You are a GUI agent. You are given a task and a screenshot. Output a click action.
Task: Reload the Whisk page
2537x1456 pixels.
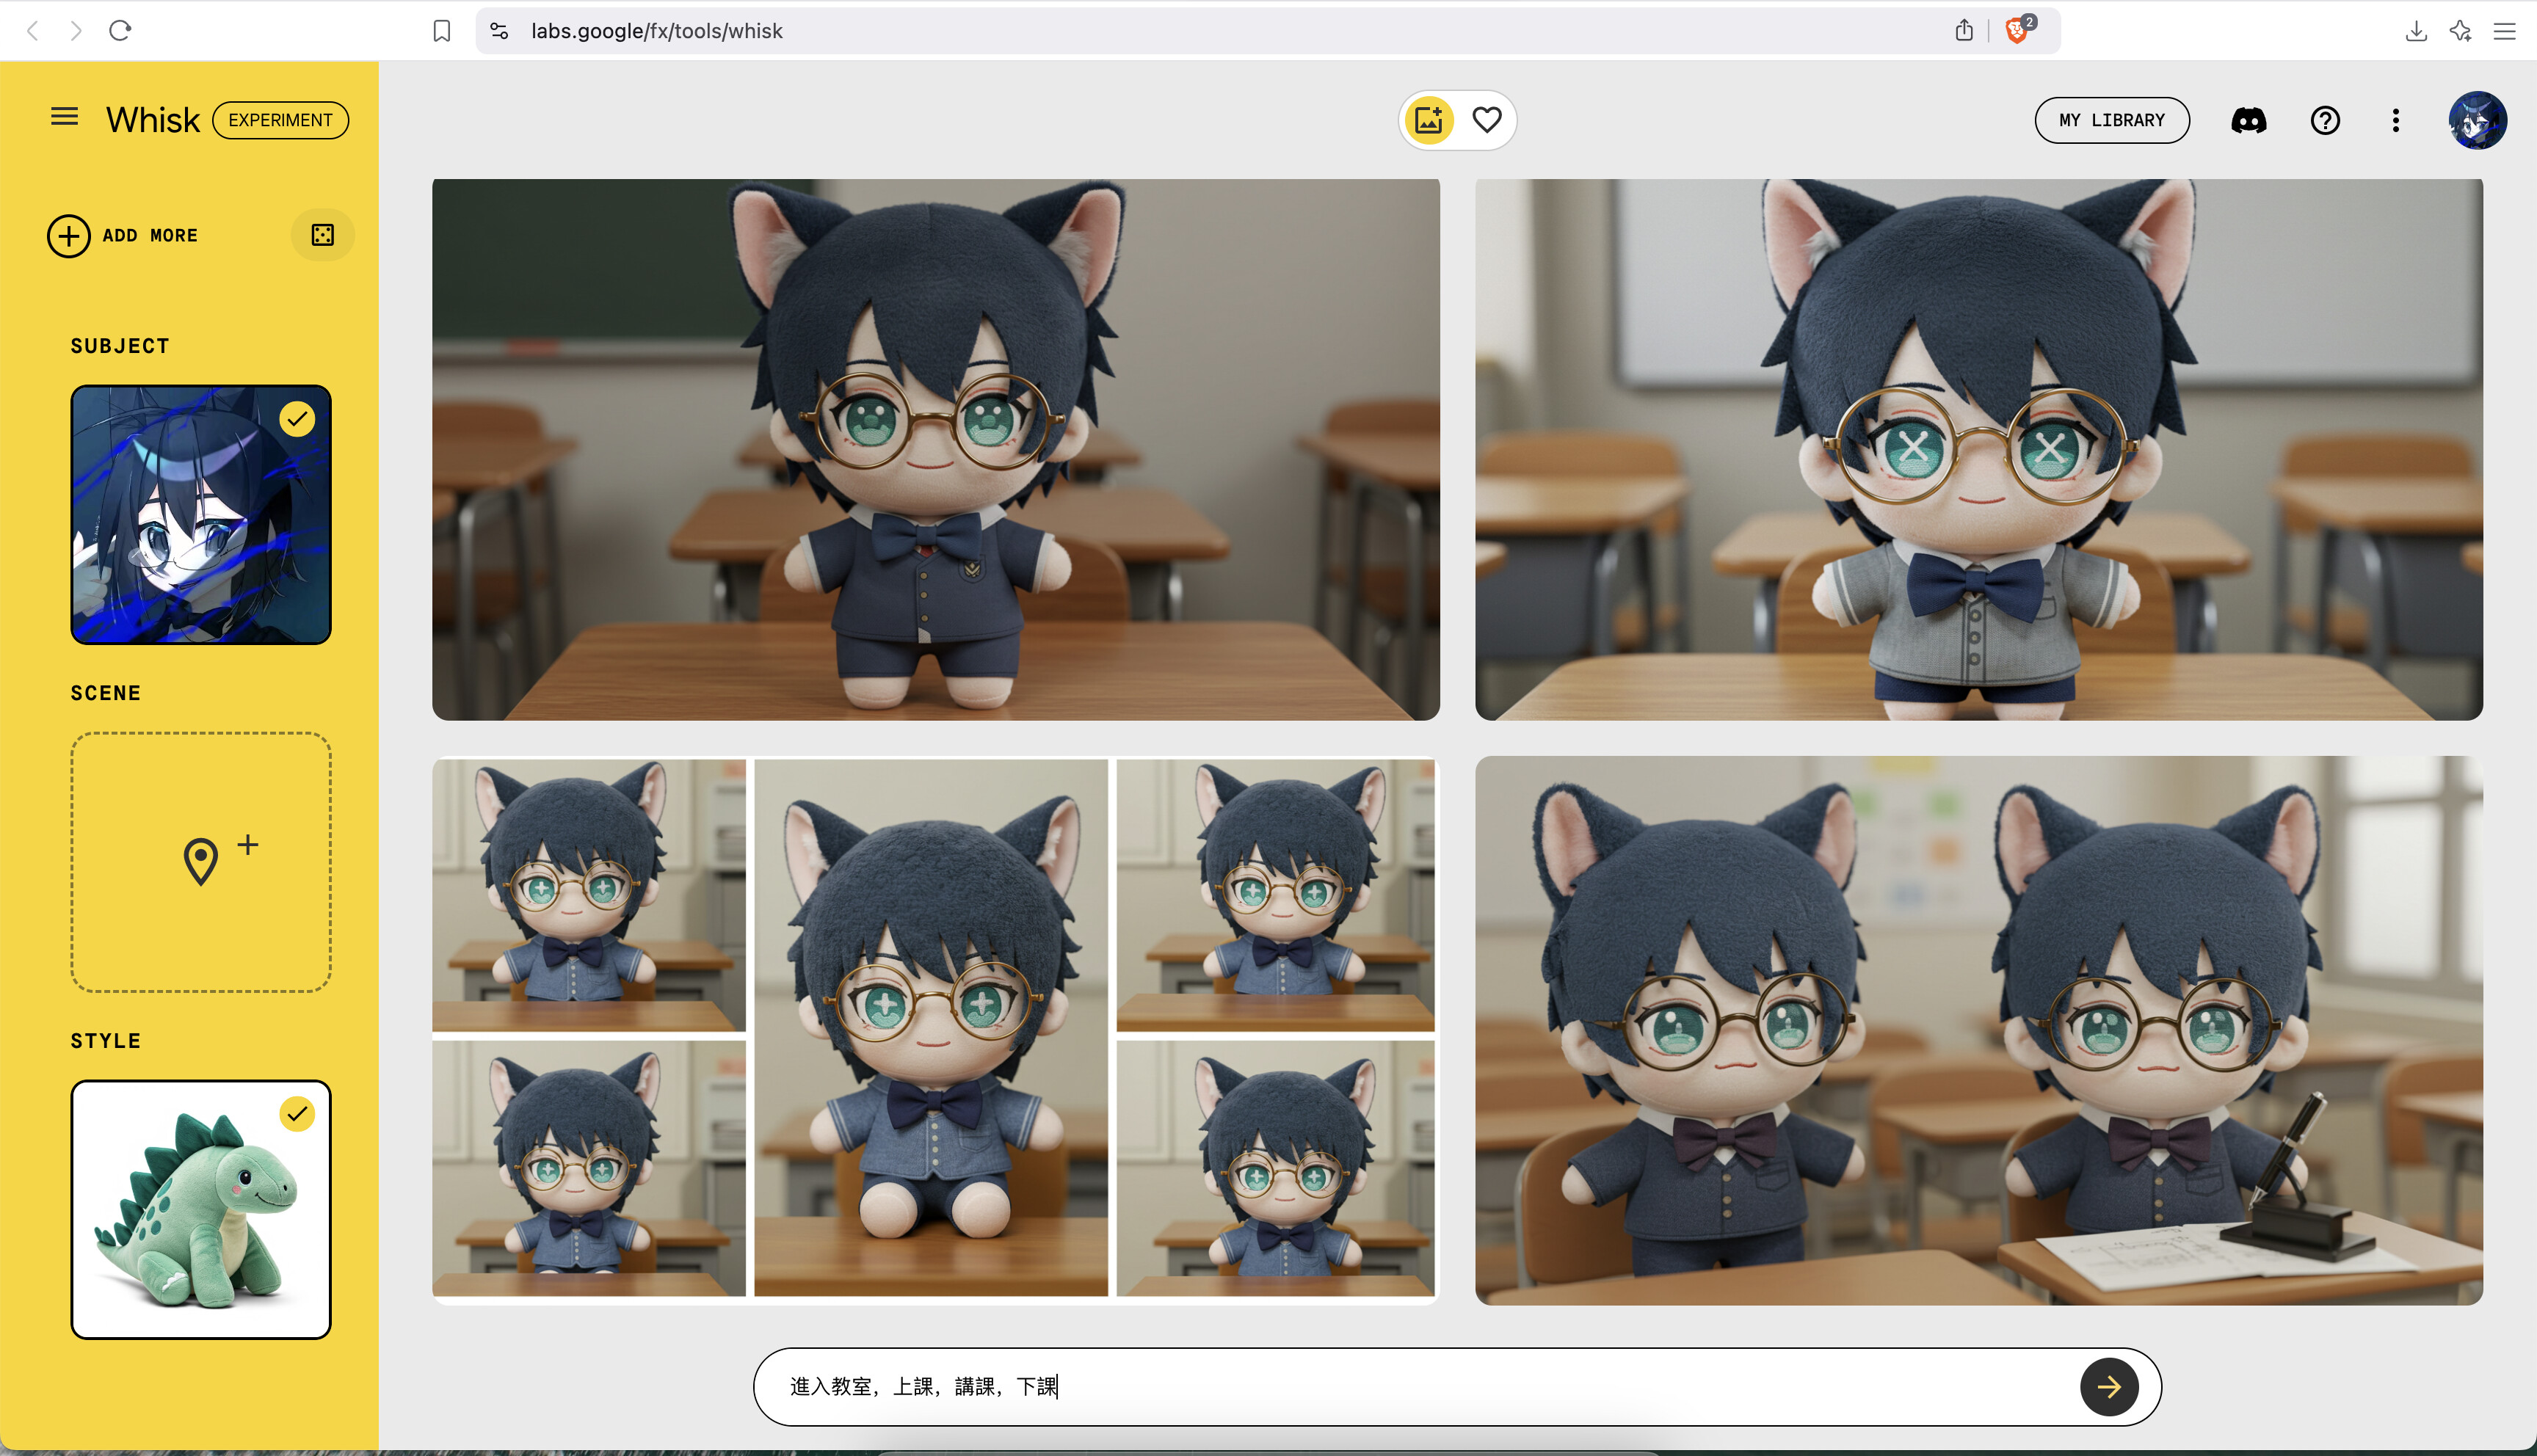point(120,30)
